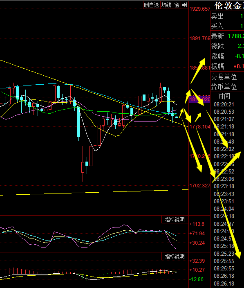Click the 时间 time column header
The image size is (244, 288).
224,96
